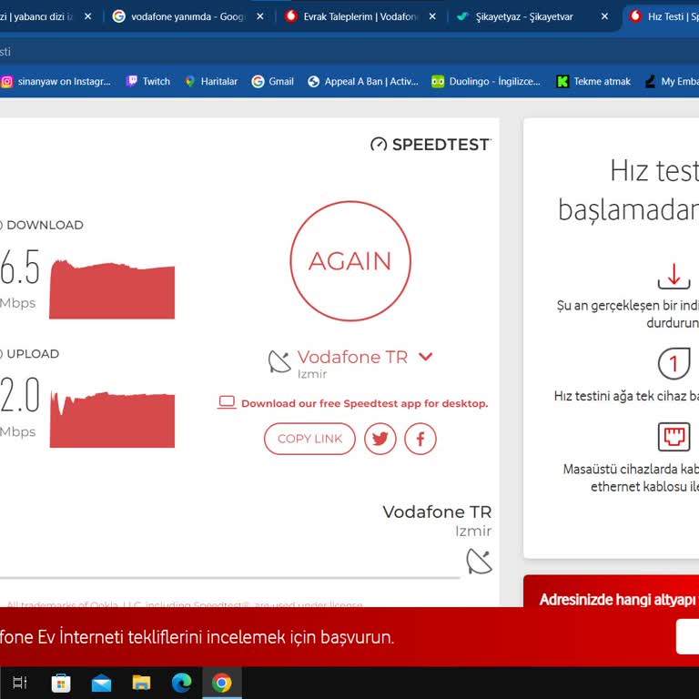Click the Ev İnterneti tekliflerini incelemek banner text
This screenshot has height=699, width=699.
pos(197,637)
